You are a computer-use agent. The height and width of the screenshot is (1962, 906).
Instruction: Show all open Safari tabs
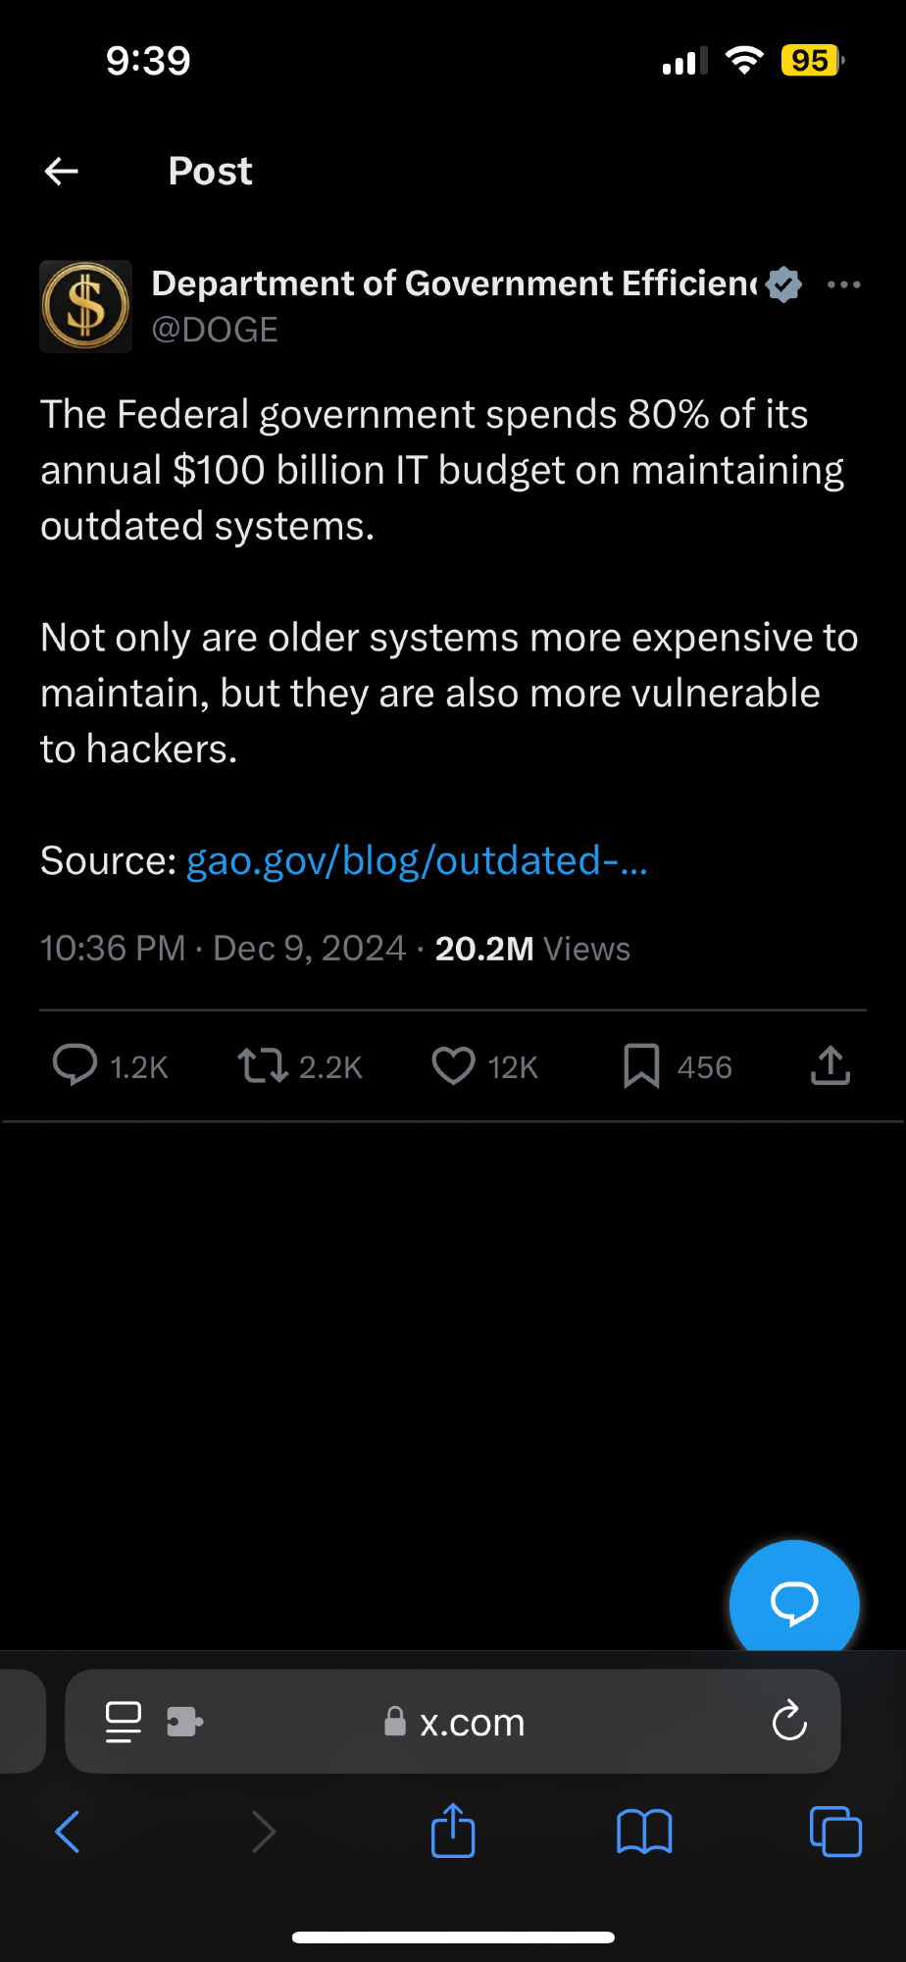pyautogui.click(x=835, y=1832)
